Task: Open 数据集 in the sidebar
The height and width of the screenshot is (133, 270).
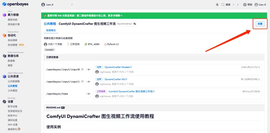Action: pos(11,61)
